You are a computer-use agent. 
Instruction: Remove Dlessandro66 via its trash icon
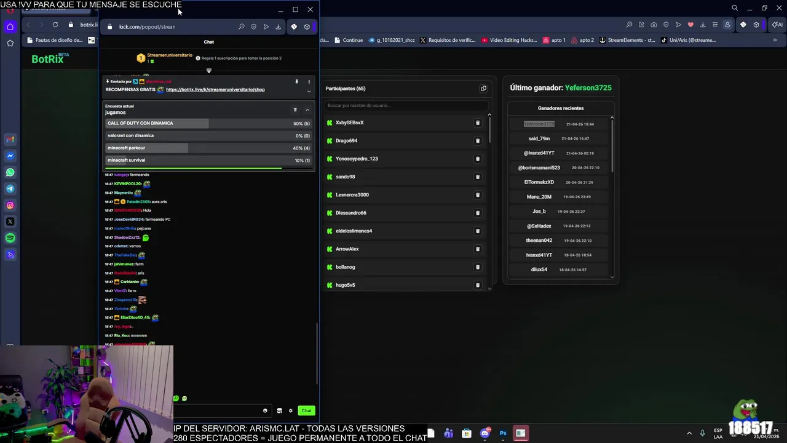pos(477,213)
